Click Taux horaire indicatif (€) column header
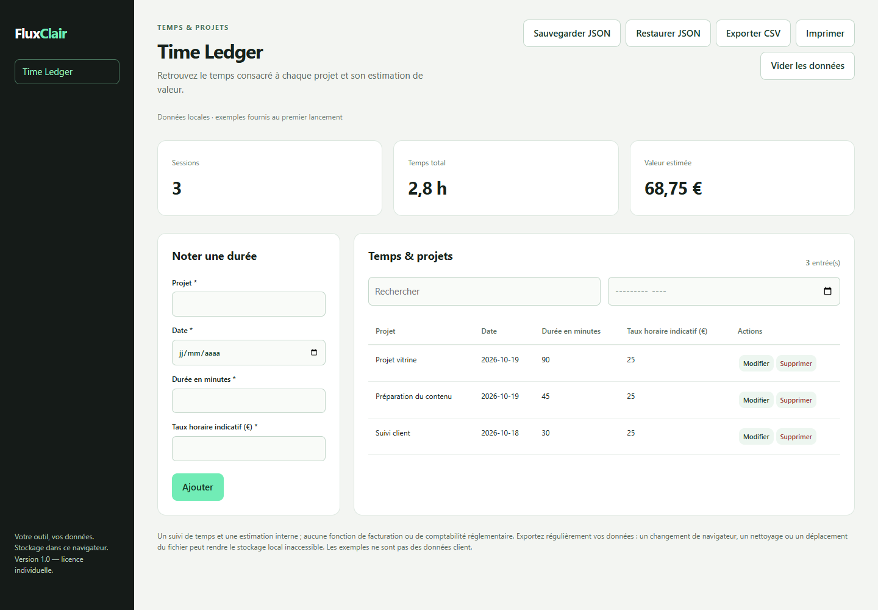878x610 pixels. click(667, 331)
